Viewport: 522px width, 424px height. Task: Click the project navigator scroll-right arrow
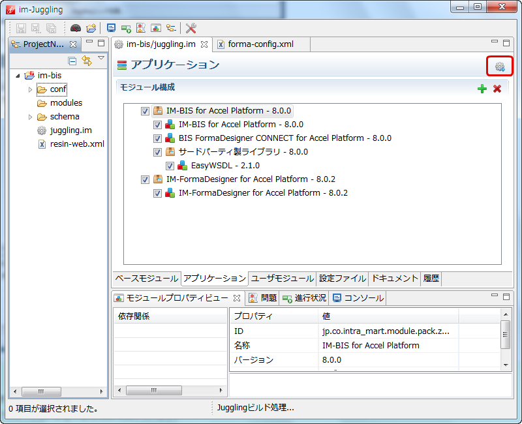pyautogui.click(x=102, y=391)
